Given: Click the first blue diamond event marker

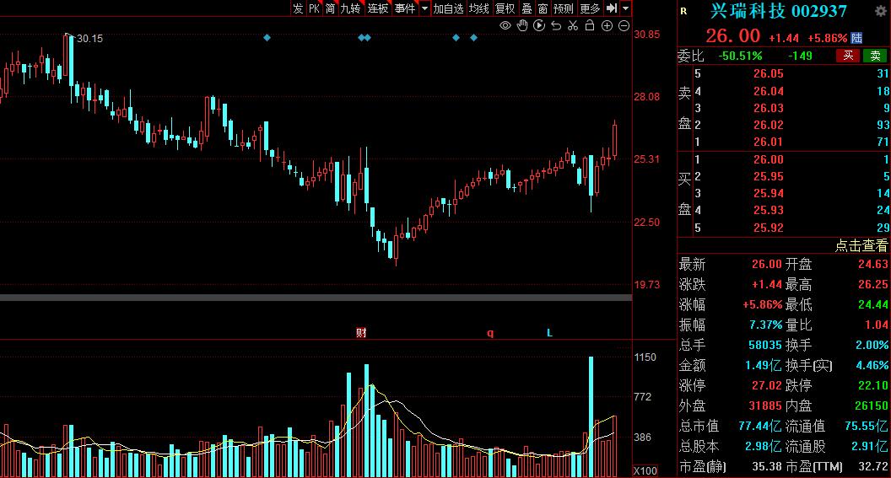Looking at the screenshot, I should click(x=267, y=37).
